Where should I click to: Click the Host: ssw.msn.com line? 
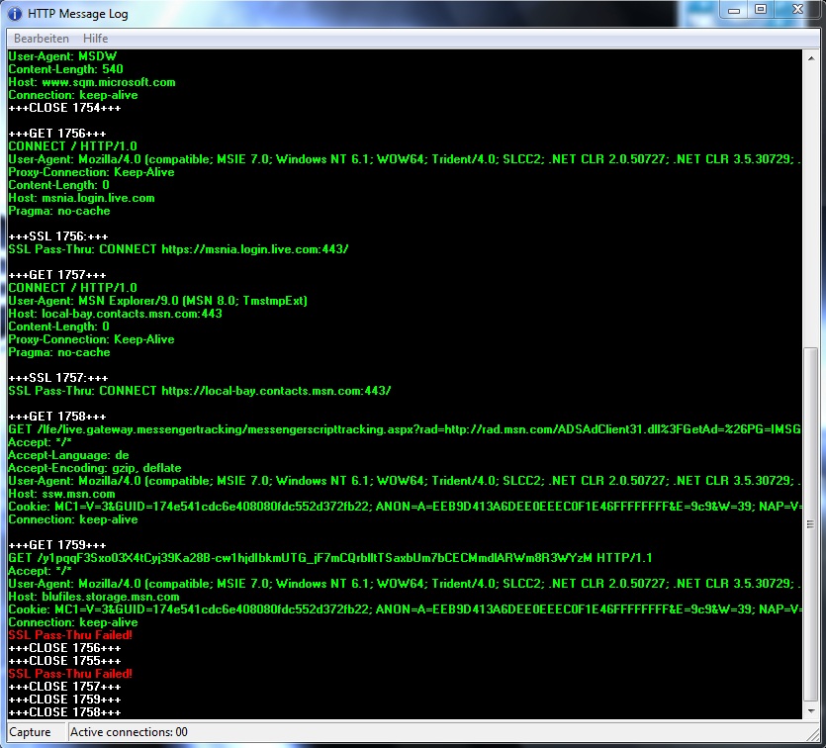tap(62, 494)
